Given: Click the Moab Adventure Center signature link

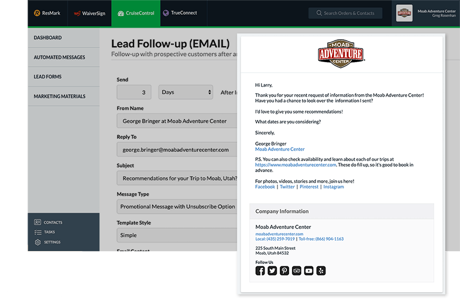Looking at the screenshot, I should (280, 149).
